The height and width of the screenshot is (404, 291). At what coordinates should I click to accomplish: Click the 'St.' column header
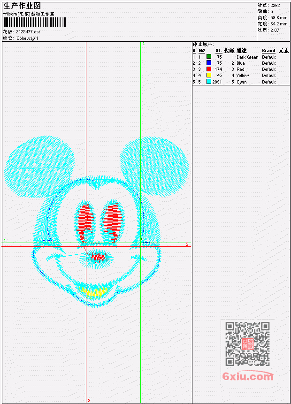pos(219,51)
